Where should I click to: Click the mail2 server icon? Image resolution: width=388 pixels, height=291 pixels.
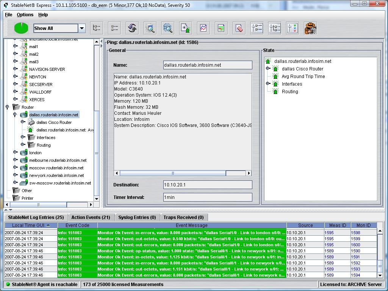click(x=24, y=54)
